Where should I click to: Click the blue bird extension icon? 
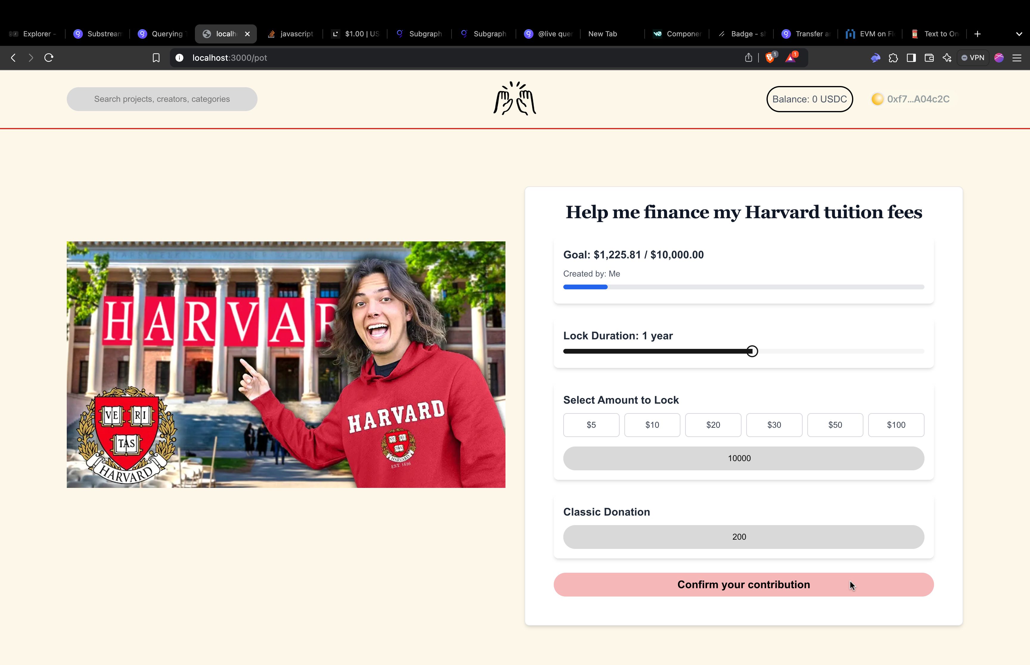(876, 58)
